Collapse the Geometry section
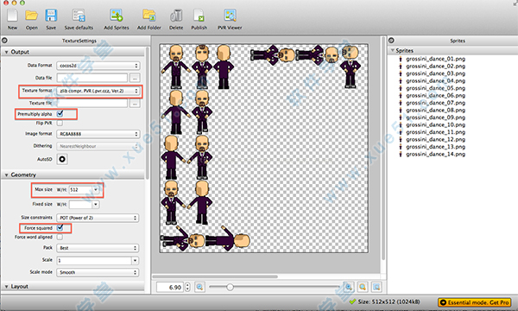The image size is (518, 311). 6,175
